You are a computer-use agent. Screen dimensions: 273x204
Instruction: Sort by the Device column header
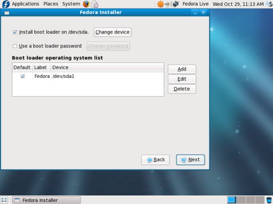click(x=107, y=67)
